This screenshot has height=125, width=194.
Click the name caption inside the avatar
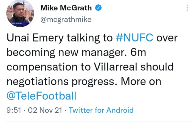tap(17, 24)
